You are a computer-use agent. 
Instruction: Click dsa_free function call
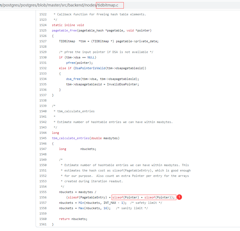(x=102, y=79)
